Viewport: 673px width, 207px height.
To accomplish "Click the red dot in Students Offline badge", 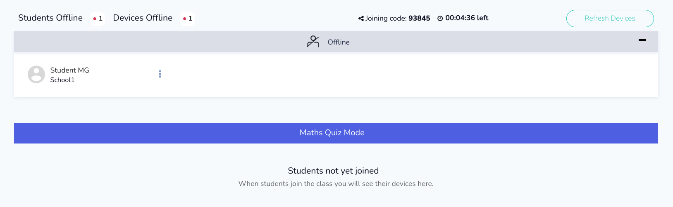I will 95,19.
